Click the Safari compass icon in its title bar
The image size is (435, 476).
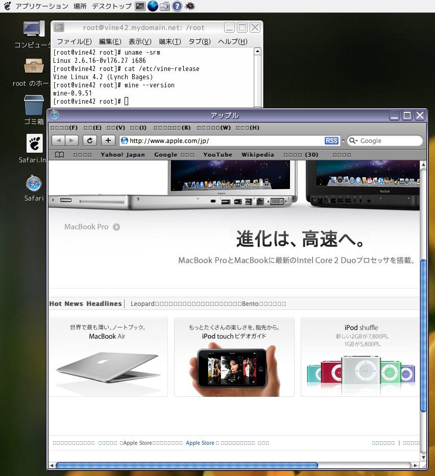[x=55, y=115]
